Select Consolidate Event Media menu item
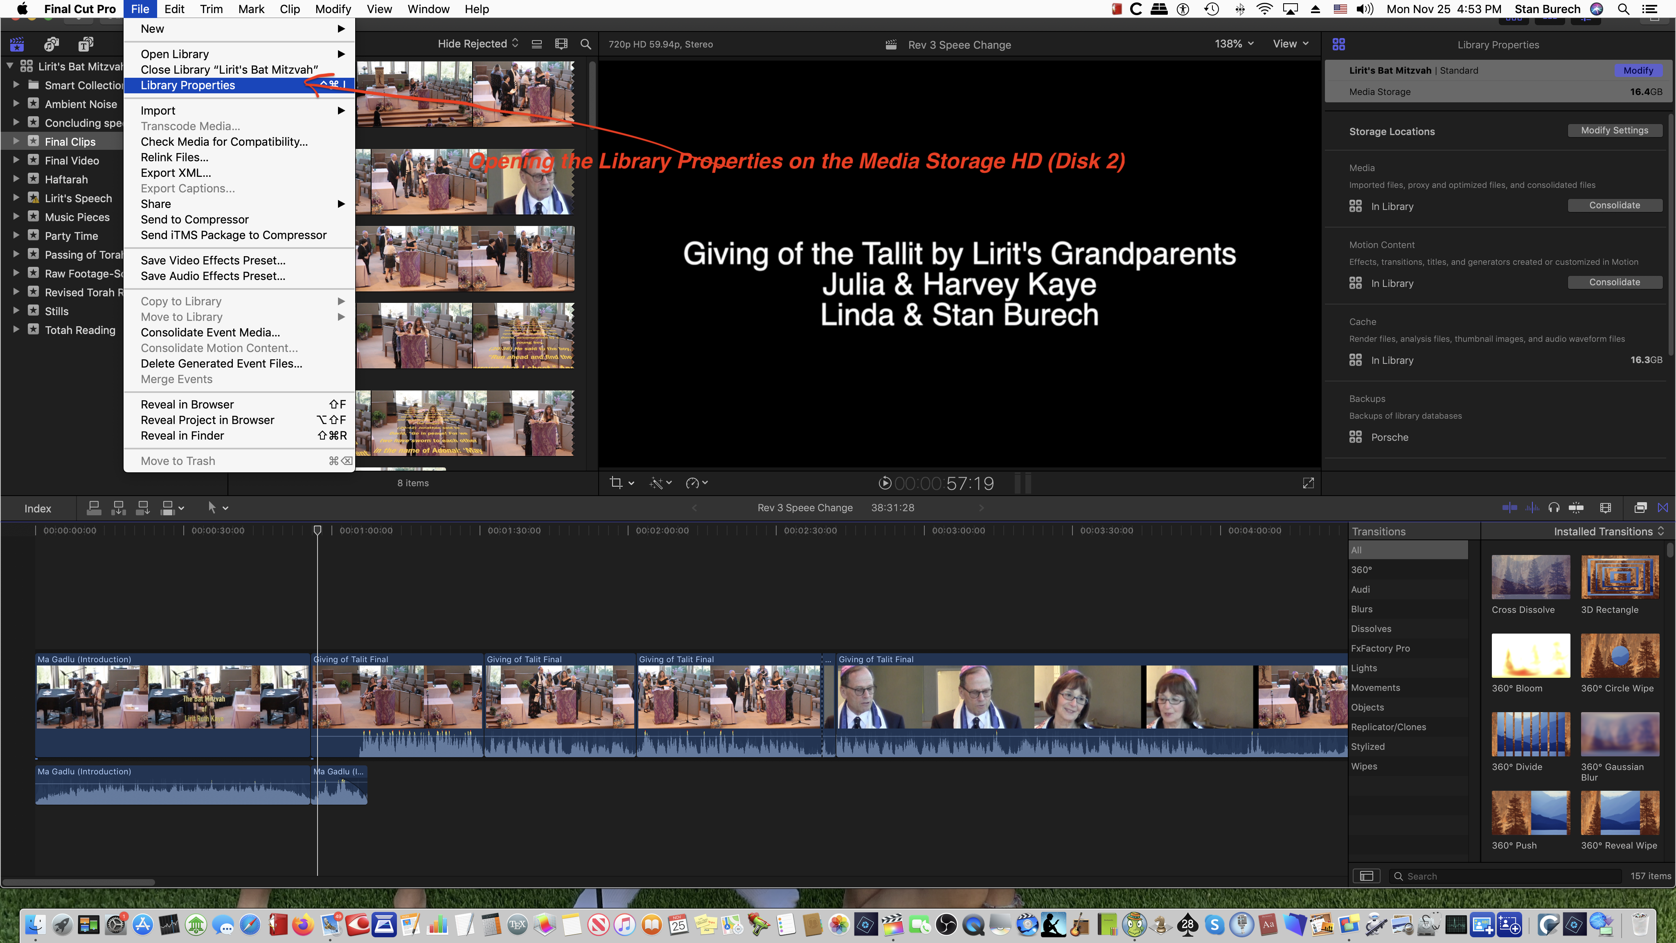 click(x=210, y=333)
